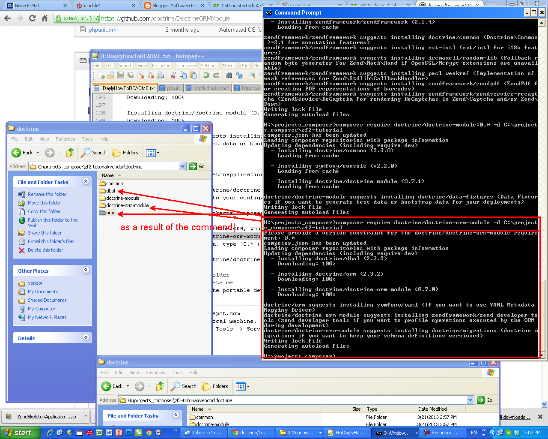Click the Up folder icon in upper doctrine window
Screen dimensions: 548x439
click(x=70, y=153)
